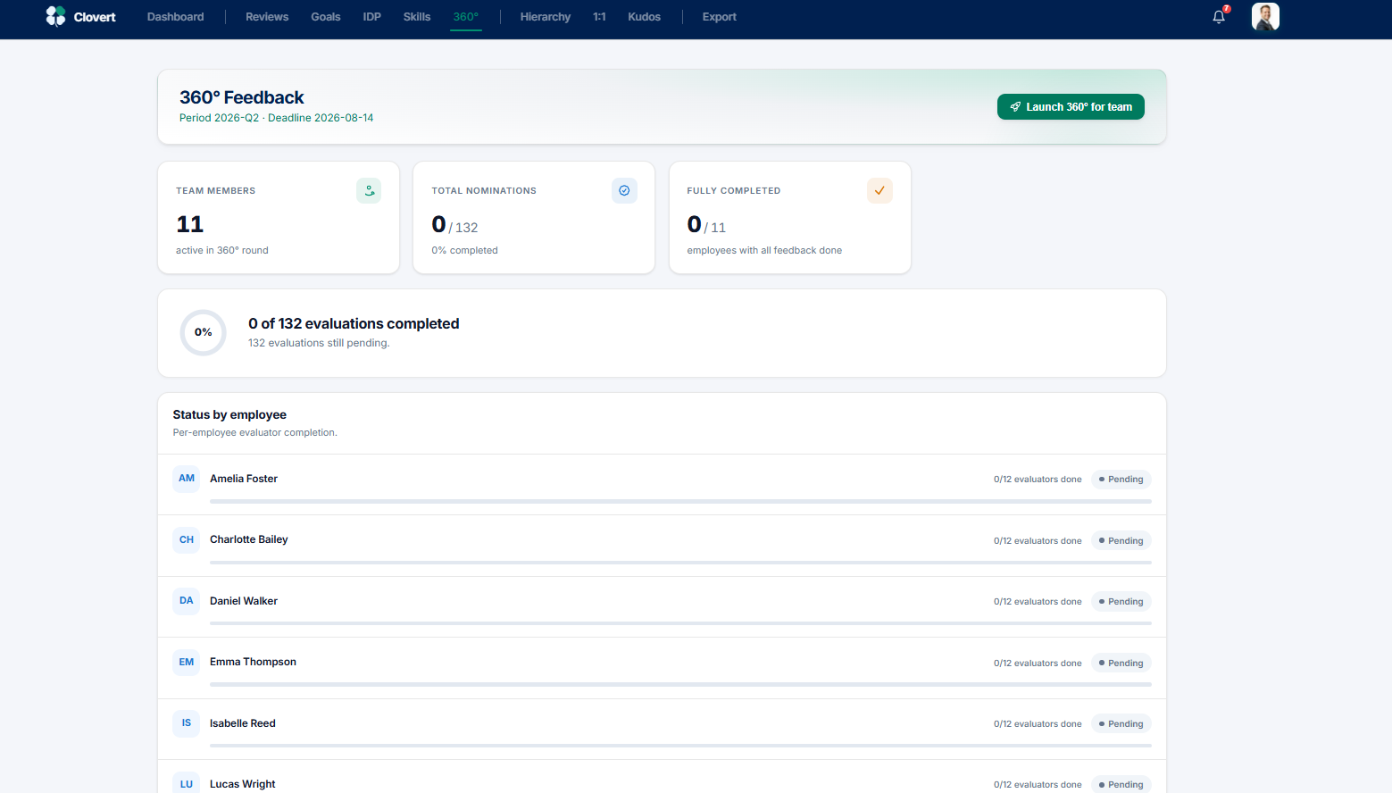The image size is (1392, 793).
Task: Switch to the Goals tab
Action: [x=326, y=17]
